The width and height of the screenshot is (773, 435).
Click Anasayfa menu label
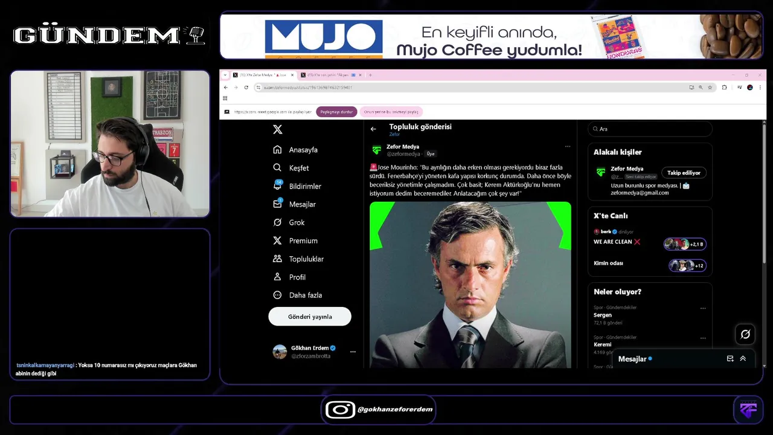coord(303,150)
